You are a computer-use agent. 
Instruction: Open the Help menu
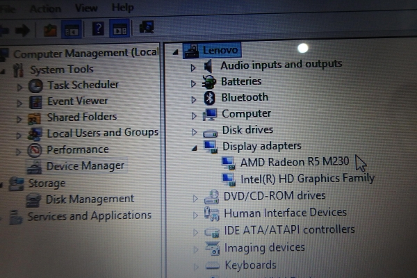(x=122, y=8)
